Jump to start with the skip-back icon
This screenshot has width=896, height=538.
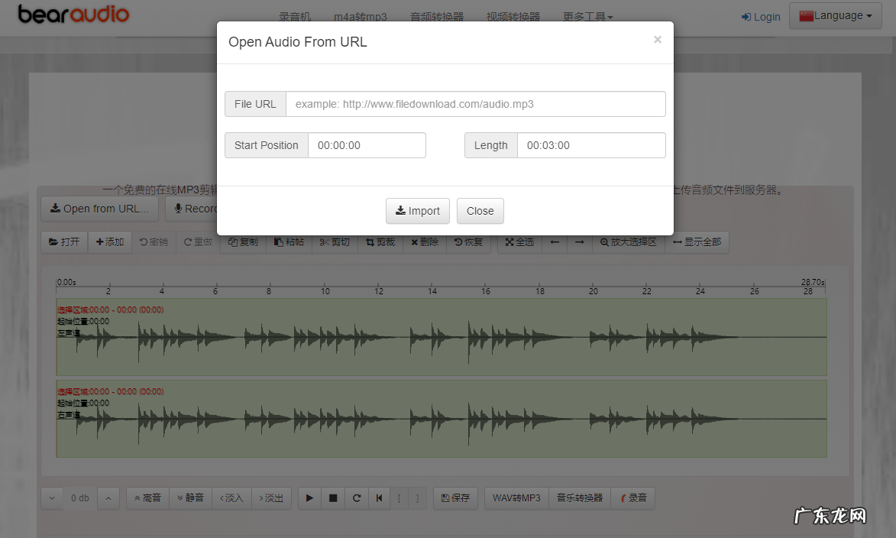379,498
